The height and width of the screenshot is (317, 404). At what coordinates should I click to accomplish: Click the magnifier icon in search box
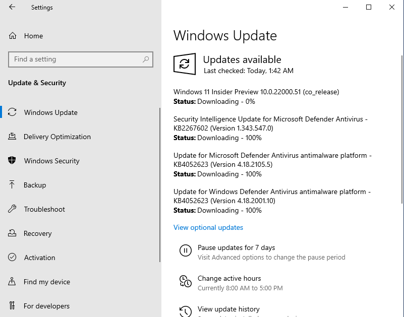146,59
